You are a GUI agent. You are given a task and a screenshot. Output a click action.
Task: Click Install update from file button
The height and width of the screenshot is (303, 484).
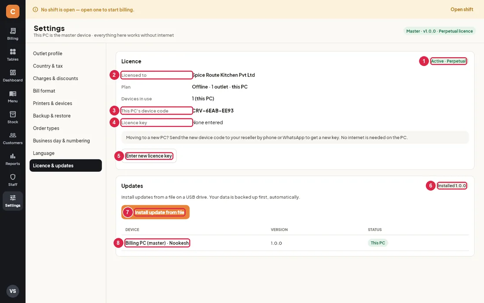tap(155, 212)
